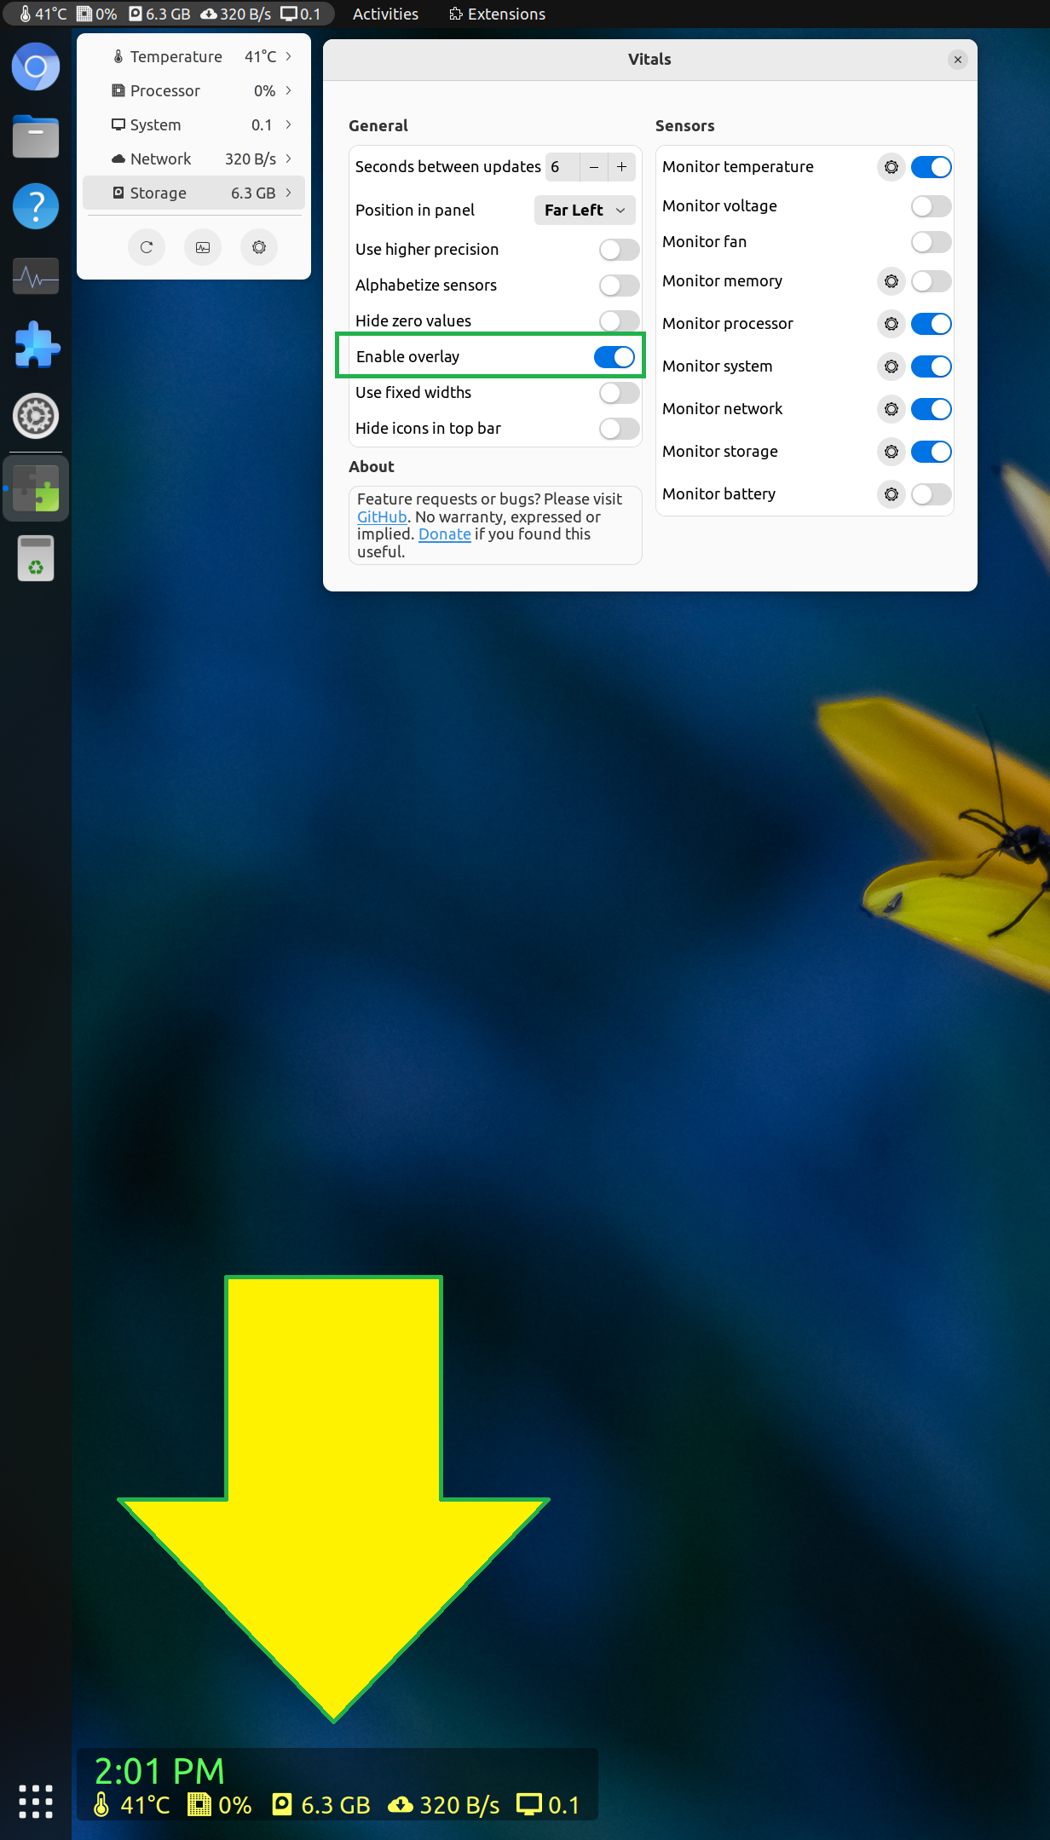Turn off Monitor processor switch
Image resolution: width=1050 pixels, height=1840 pixels.
pos(932,324)
